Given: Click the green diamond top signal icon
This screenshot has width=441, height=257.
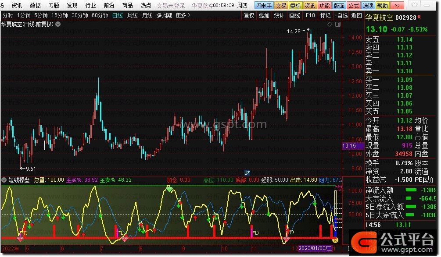Looking at the screenshot, I should tap(169, 189).
